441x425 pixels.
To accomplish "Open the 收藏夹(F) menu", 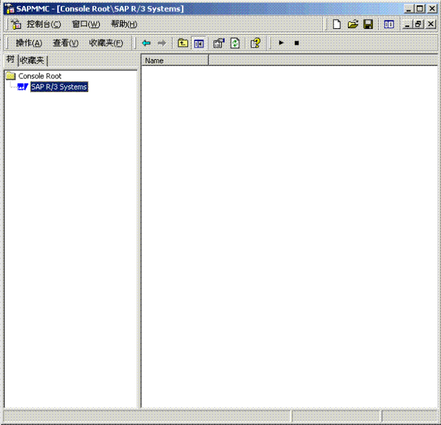I will (x=106, y=43).
